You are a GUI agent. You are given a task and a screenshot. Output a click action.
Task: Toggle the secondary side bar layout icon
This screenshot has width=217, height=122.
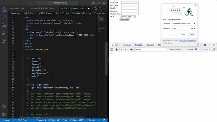(101, 3)
